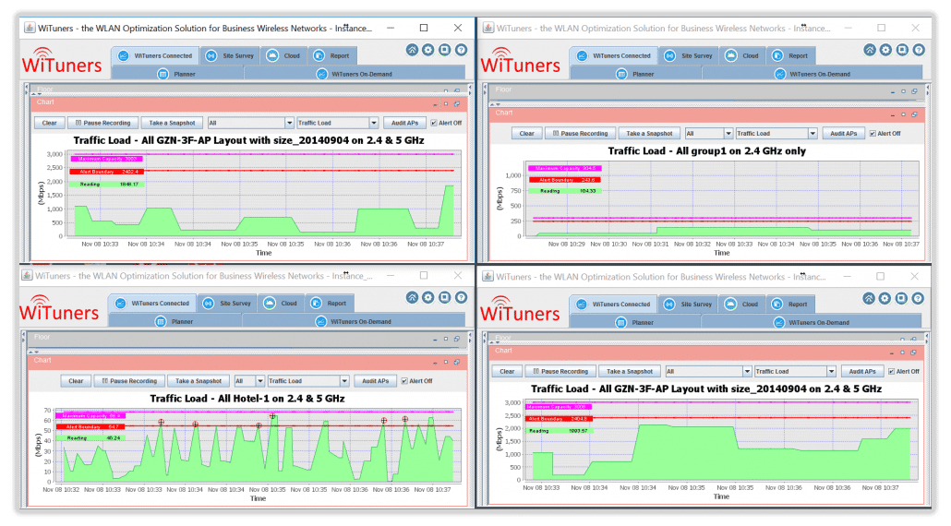The width and height of the screenshot is (951, 526).
Task: Click Maximum Capacity legend in Hotel-1 chart
Action: 91,415
